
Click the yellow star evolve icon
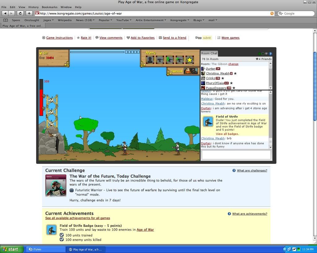[189, 60]
